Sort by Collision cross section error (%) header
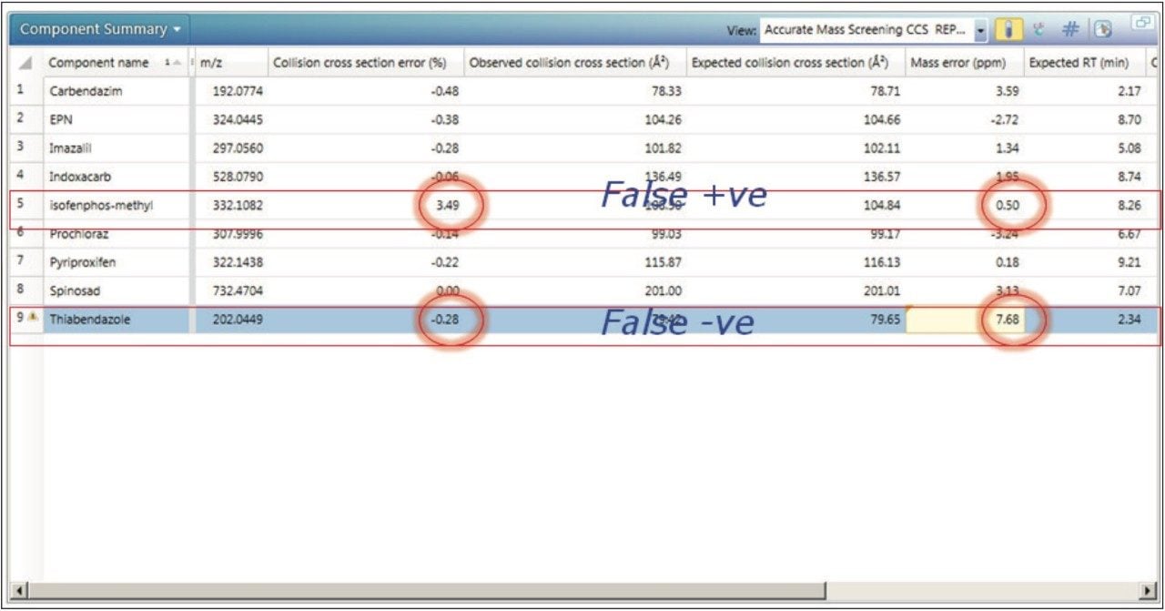Screen dimensions: 1165x611 [x=360, y=63]
